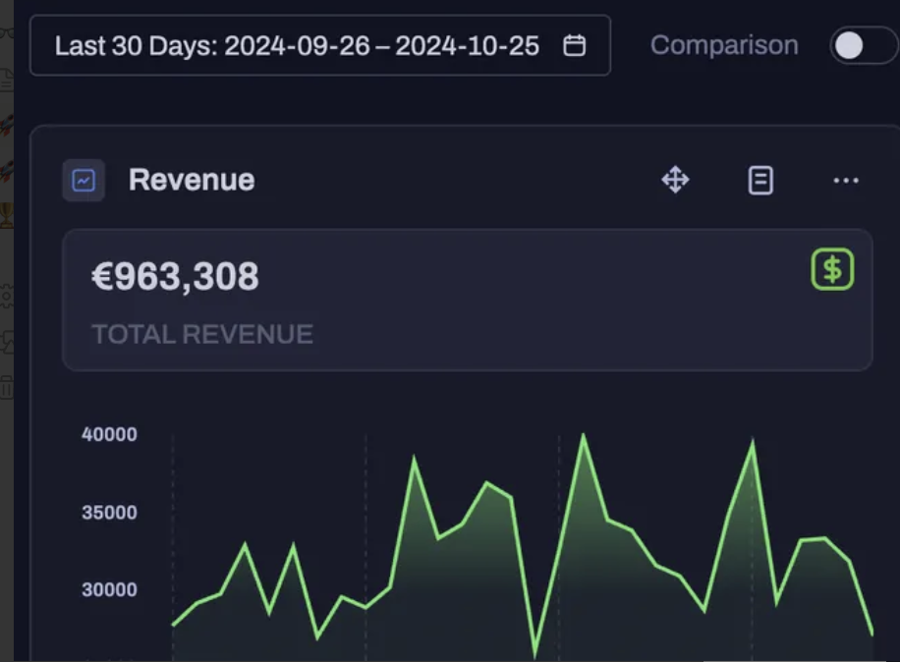The image size is (900, 662).
Task: Click the 30000 y-axis label
Action: [109, 589]
